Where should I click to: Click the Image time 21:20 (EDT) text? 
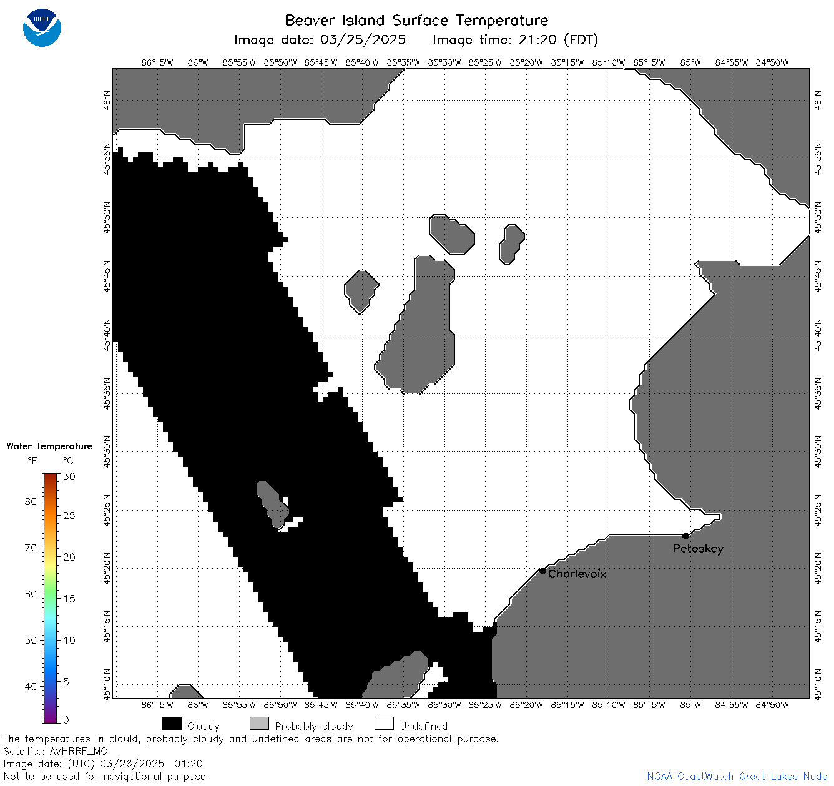coord(515,40)
